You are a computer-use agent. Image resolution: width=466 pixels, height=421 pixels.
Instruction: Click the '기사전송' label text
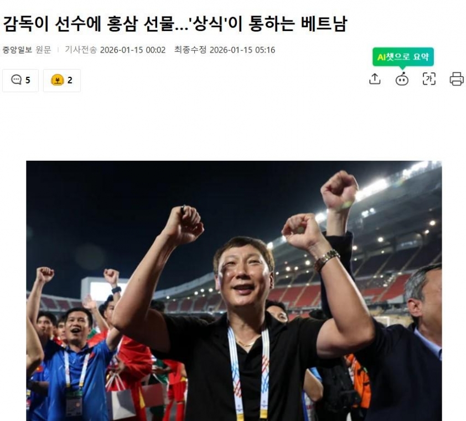tap(81, 50)
